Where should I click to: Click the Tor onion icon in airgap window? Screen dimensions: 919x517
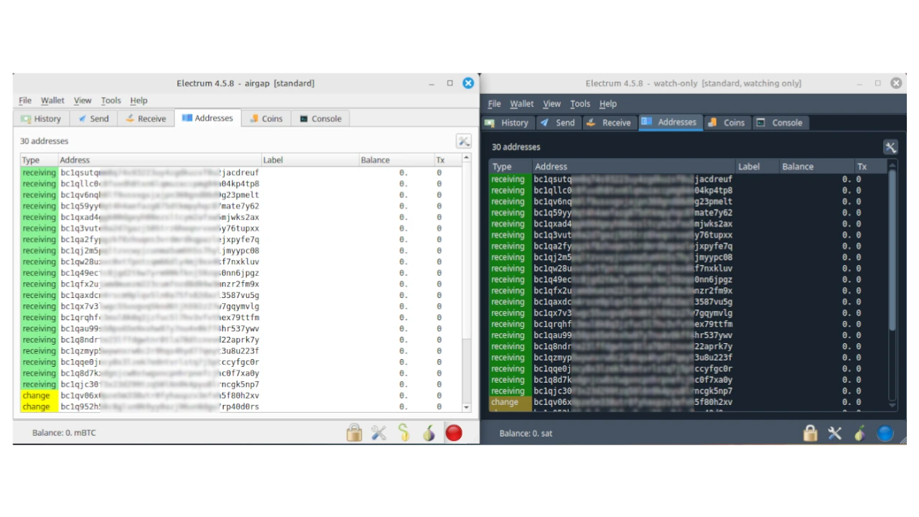(x=429, y=432)
